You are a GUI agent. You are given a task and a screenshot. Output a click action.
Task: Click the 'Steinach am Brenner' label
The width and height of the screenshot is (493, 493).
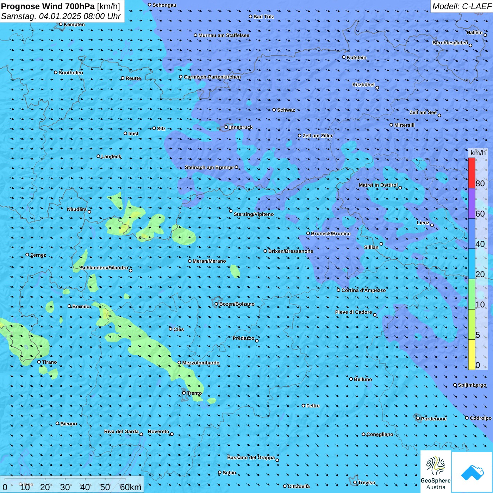(x=209, y=167)
